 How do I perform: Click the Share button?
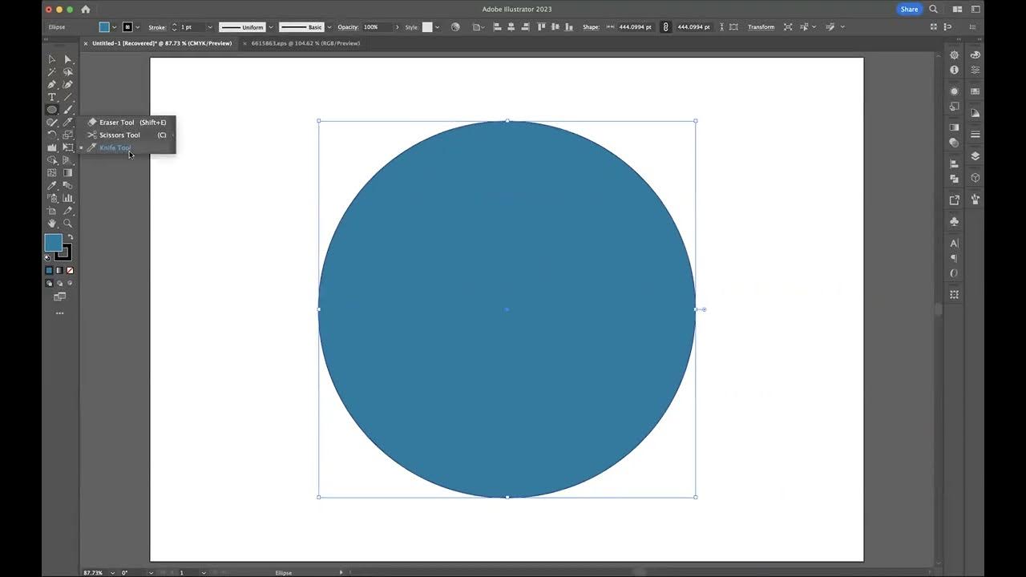coord(909,10)
